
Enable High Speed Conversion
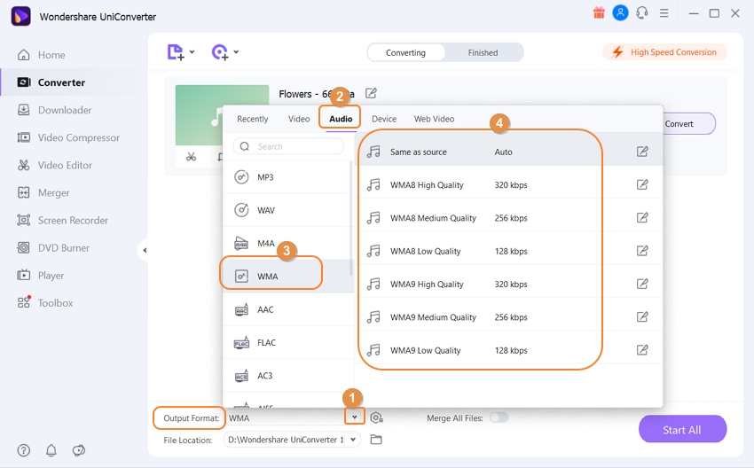click(664, 52)
